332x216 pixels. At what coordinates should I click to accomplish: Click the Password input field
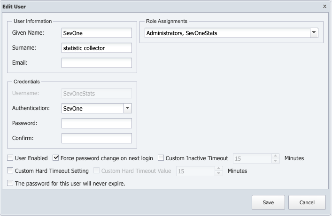(97, 123)
